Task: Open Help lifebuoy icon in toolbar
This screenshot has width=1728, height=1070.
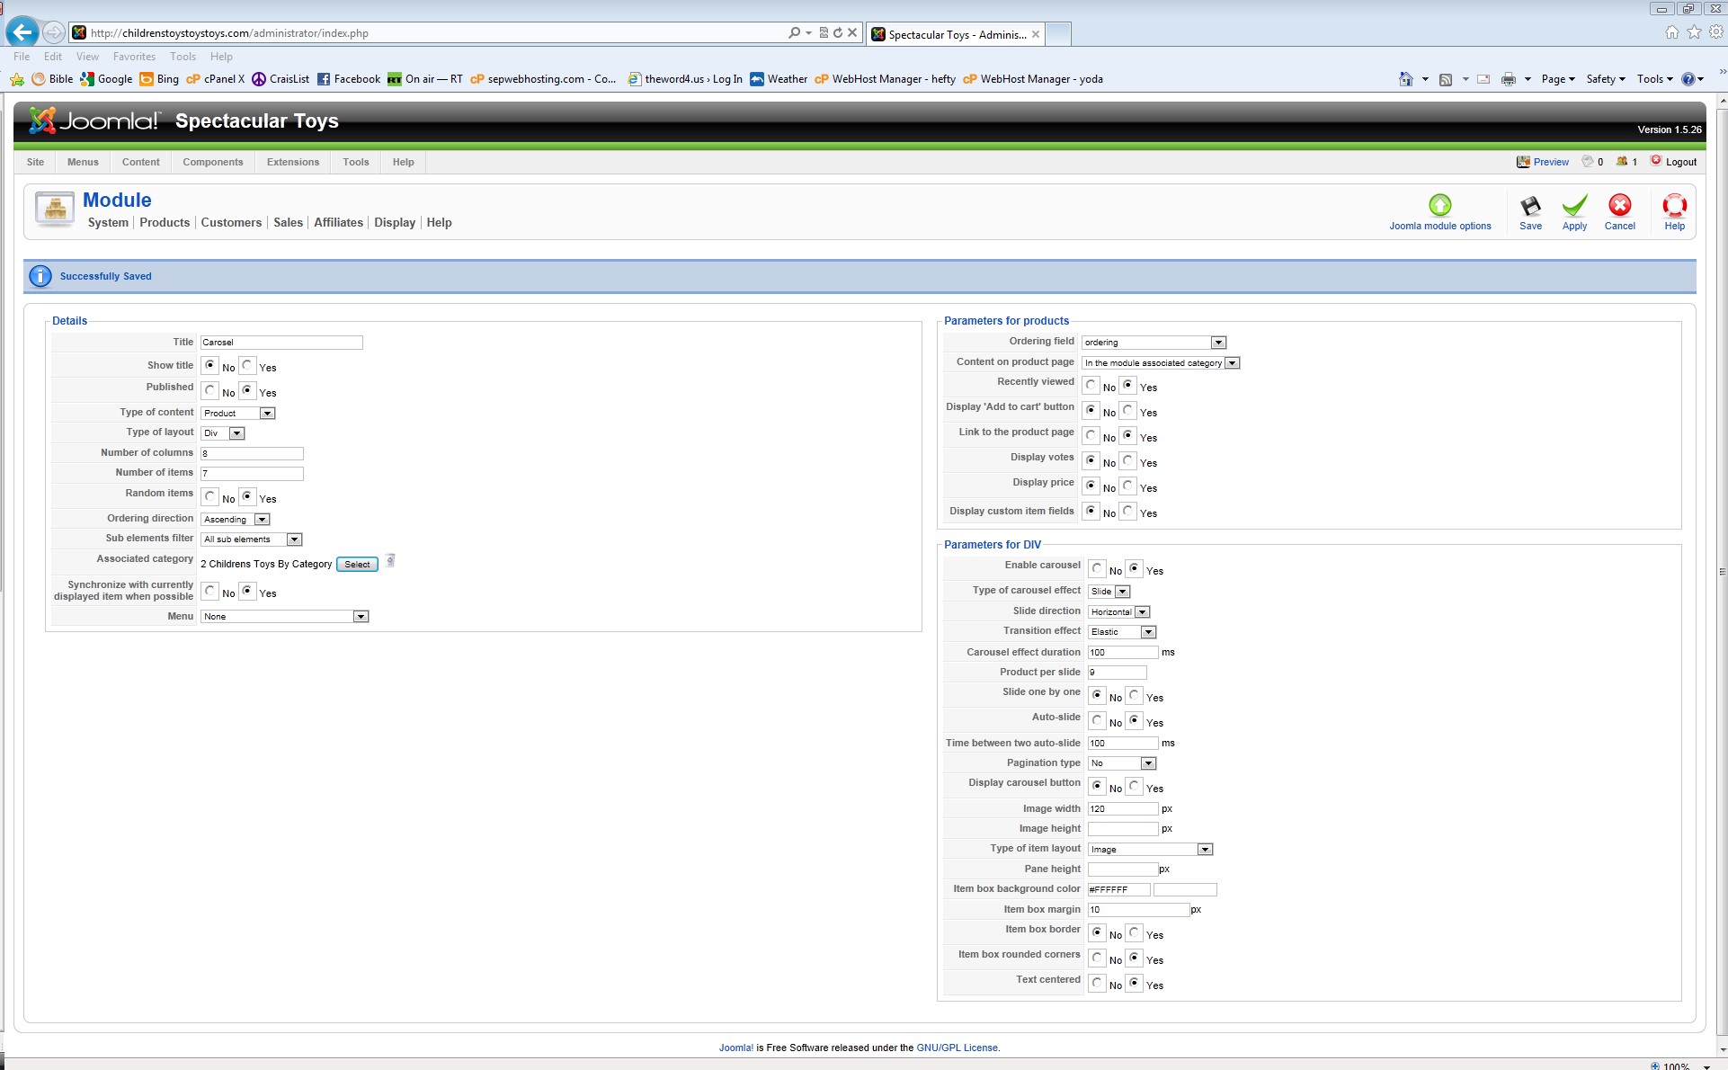Action: [1674, 206]
